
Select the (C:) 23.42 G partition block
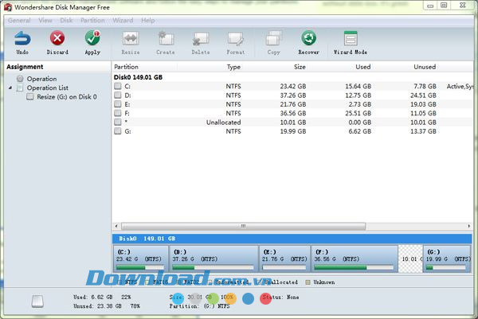140,259
